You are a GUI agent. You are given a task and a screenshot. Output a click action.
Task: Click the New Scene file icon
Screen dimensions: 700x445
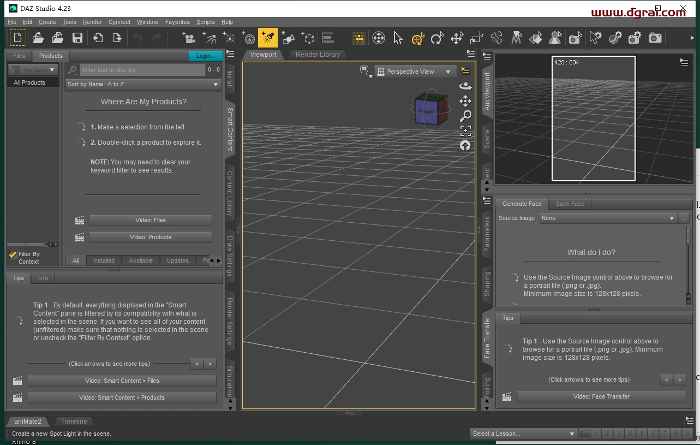(x=18, y=38)
